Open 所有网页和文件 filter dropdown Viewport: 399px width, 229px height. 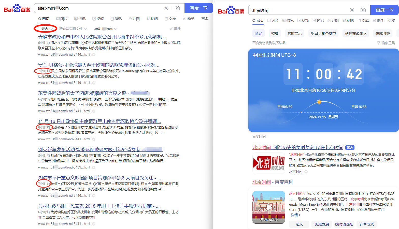coord(73,29)
